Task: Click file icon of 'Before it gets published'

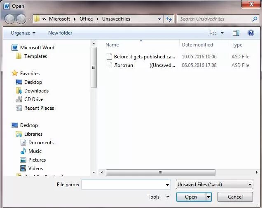Action: [x=109, y=56]
